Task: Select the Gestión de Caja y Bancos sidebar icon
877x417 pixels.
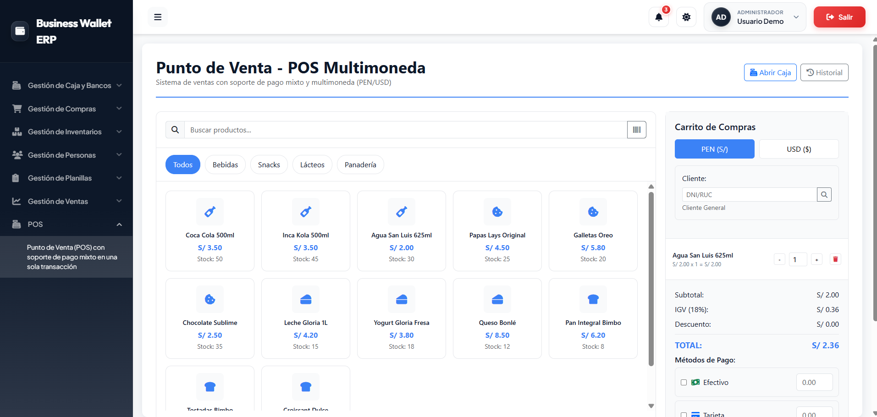Action: pos(17,85)
